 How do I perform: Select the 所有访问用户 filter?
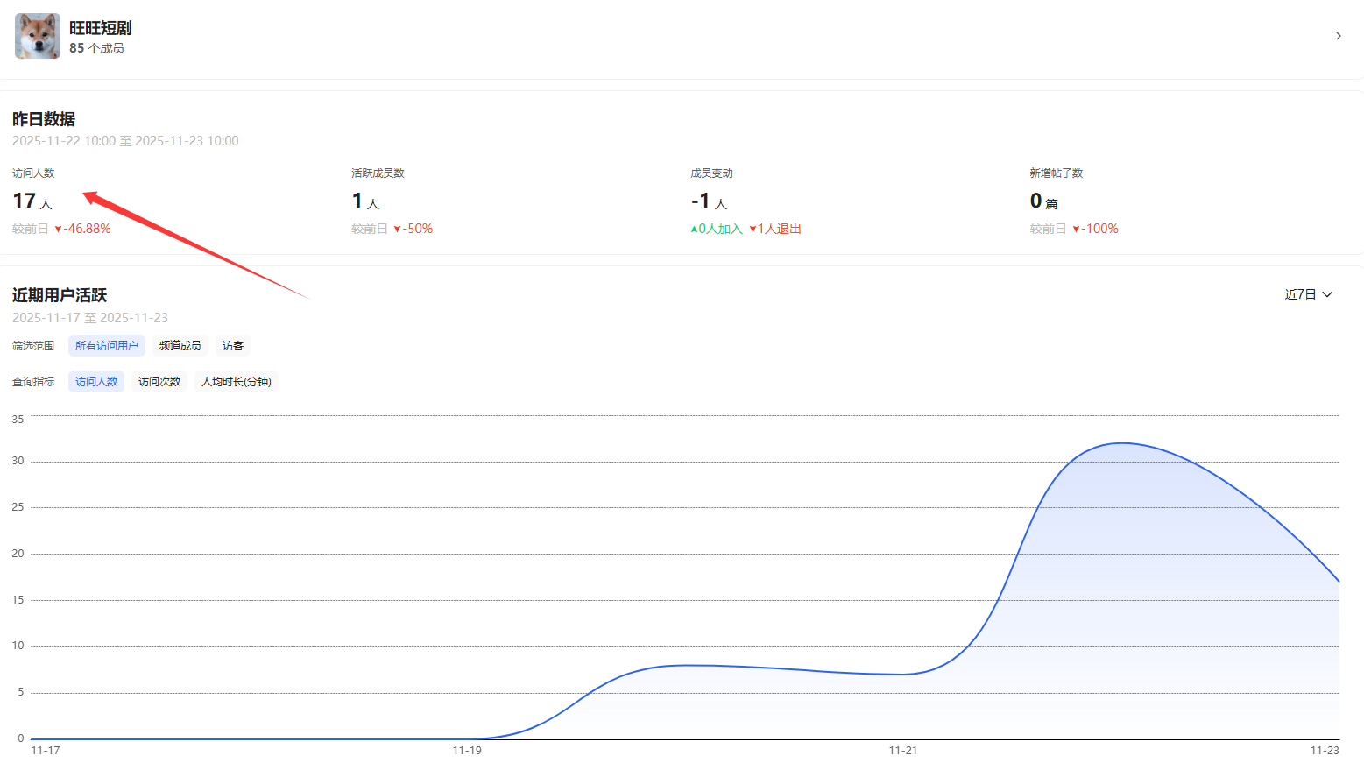coord(106,346)
